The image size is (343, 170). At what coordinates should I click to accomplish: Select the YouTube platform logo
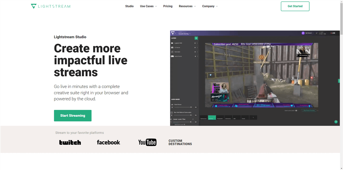[147, 142]
